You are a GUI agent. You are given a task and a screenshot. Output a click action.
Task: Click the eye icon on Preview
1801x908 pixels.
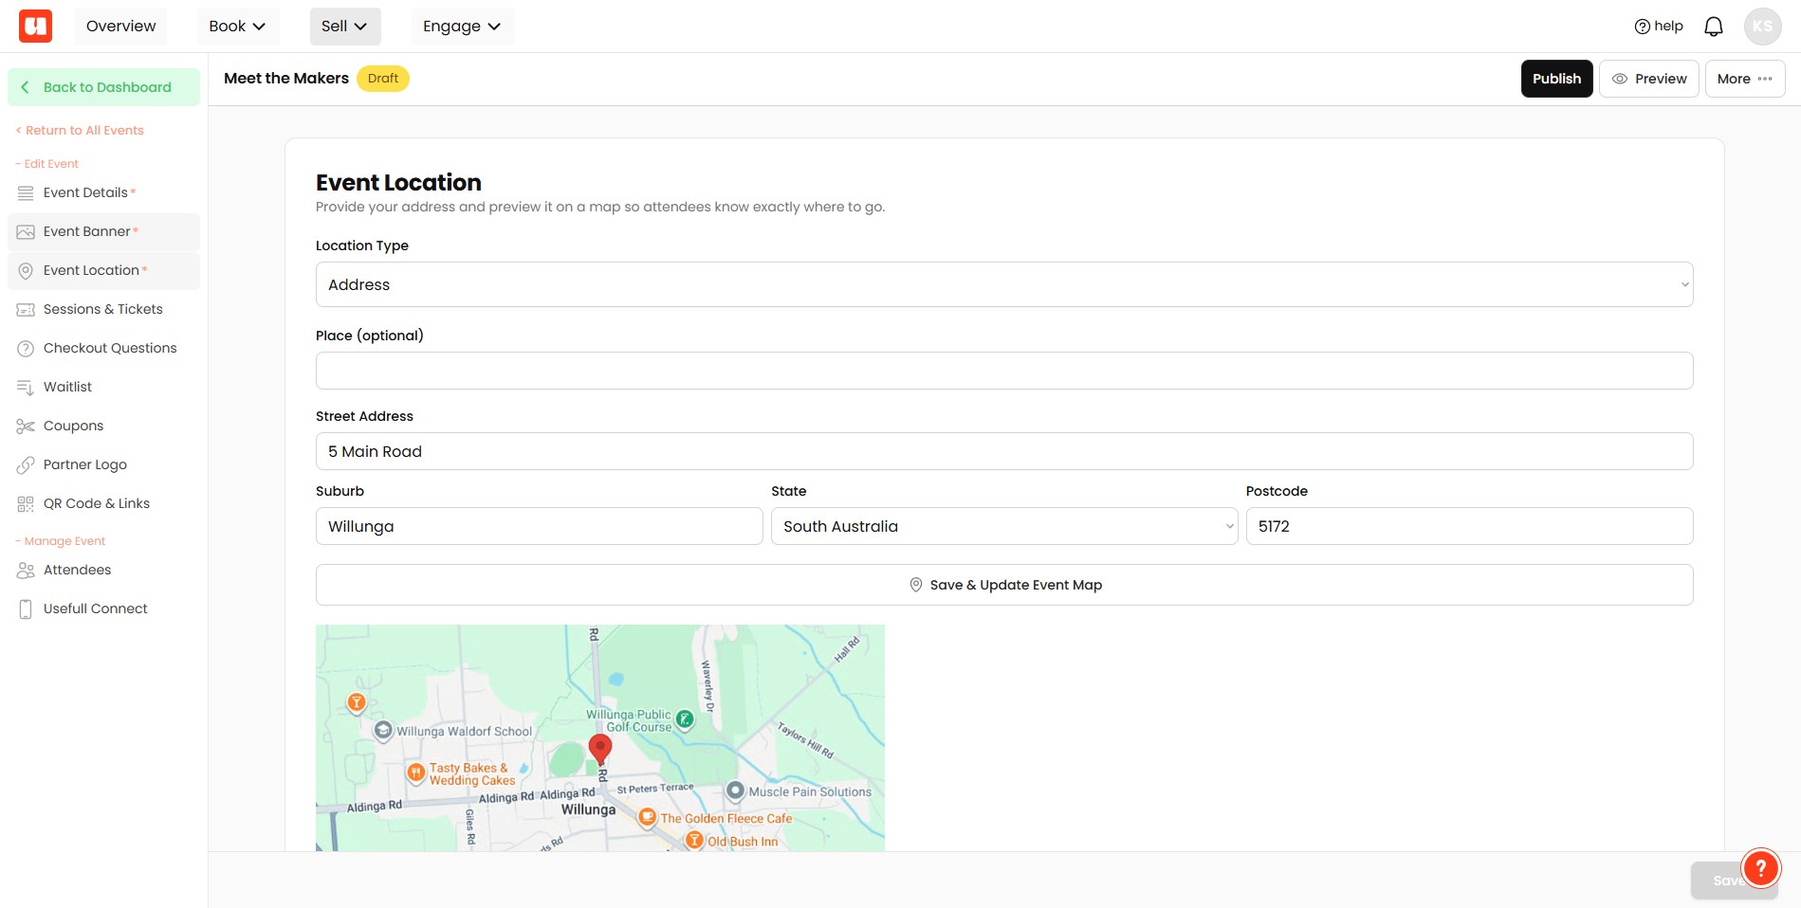tap(1620, 79)
